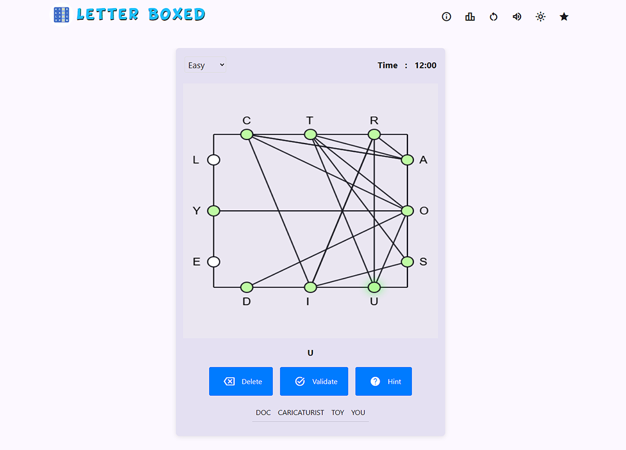Select the unused letter L node
This screenshot has height=450, width=626.
coord(213,160)
